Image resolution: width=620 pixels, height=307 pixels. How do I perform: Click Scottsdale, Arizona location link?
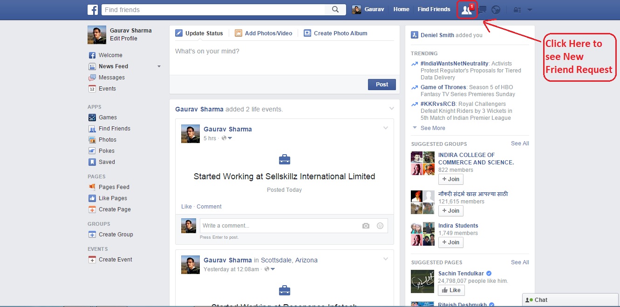pyautogui.click(x=289, y=260)
